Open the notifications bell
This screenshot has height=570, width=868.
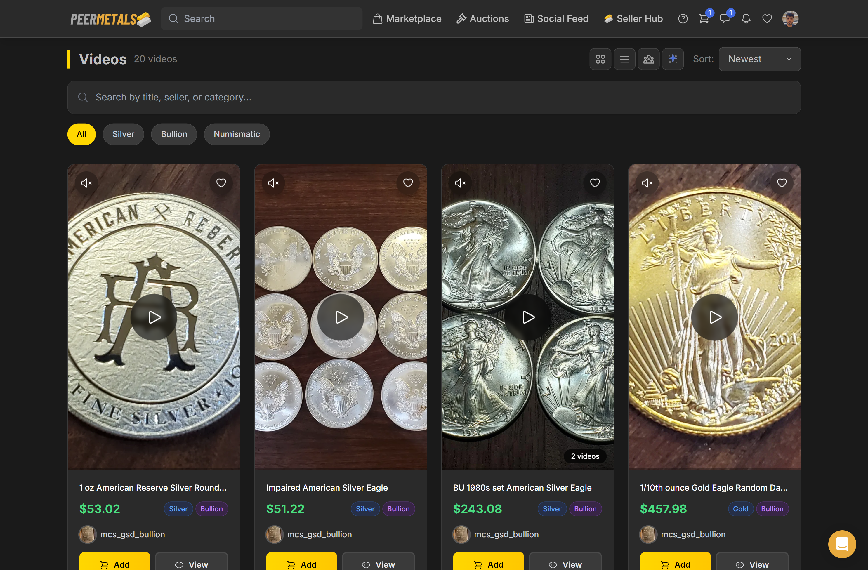746,19
